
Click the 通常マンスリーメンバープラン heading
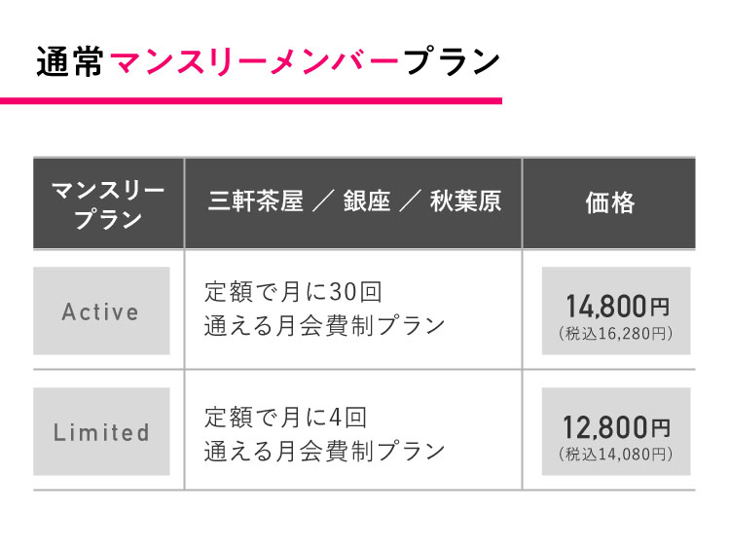tap(269, 61)
